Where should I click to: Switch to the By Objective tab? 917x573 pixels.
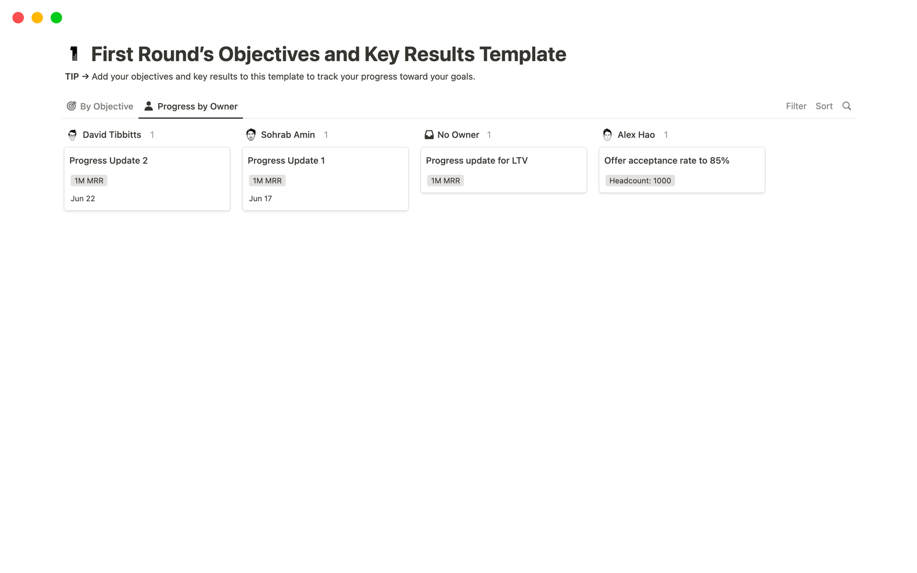click(x=106, y=106)
